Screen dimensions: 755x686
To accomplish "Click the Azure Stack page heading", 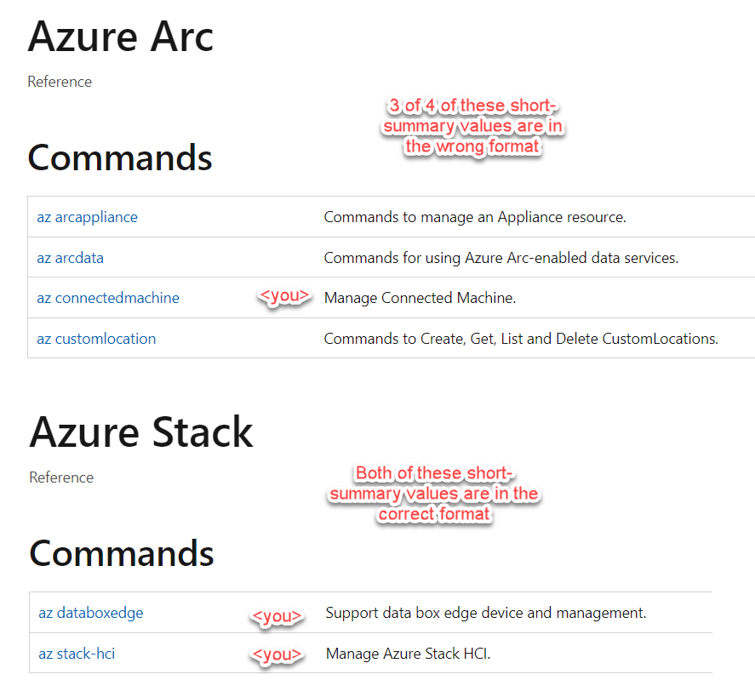I will (141, 432).
